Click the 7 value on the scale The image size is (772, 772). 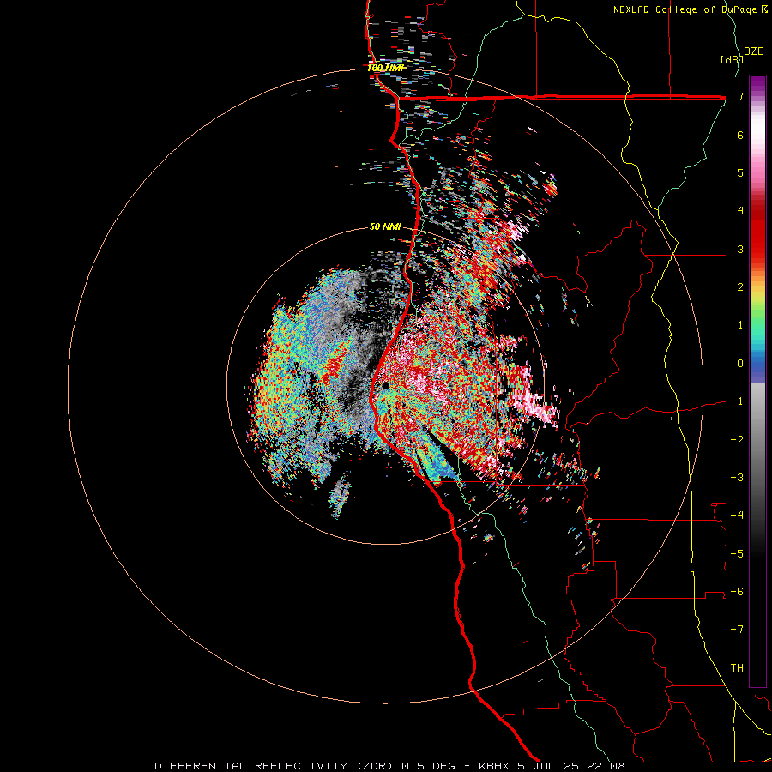tap(740, 96)
